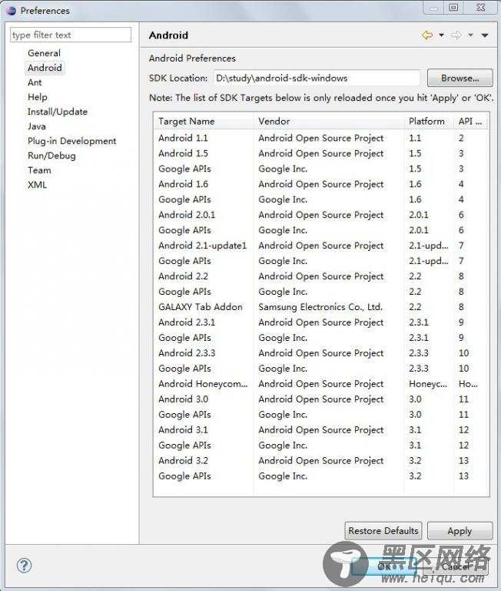Select the Android 2.3.3 target row
This screenshot has width=501, height=591.
click(321, 353)
